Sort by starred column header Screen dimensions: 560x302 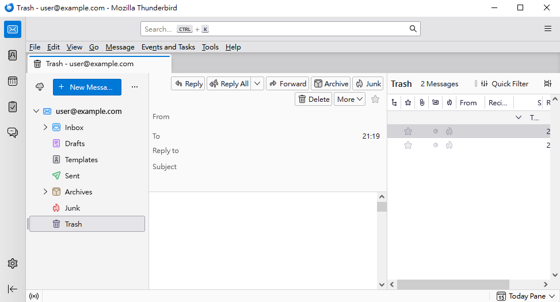pos(408,103)
